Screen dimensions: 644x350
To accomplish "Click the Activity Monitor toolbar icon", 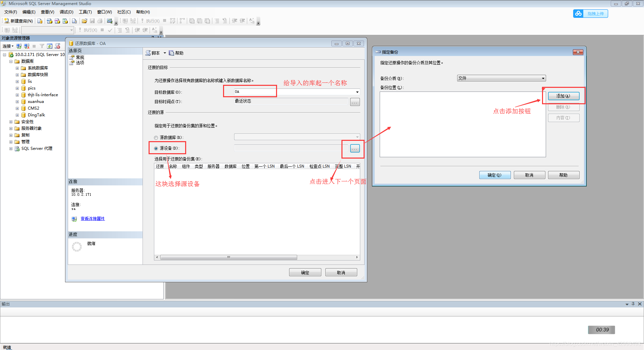I will point(110,21).
